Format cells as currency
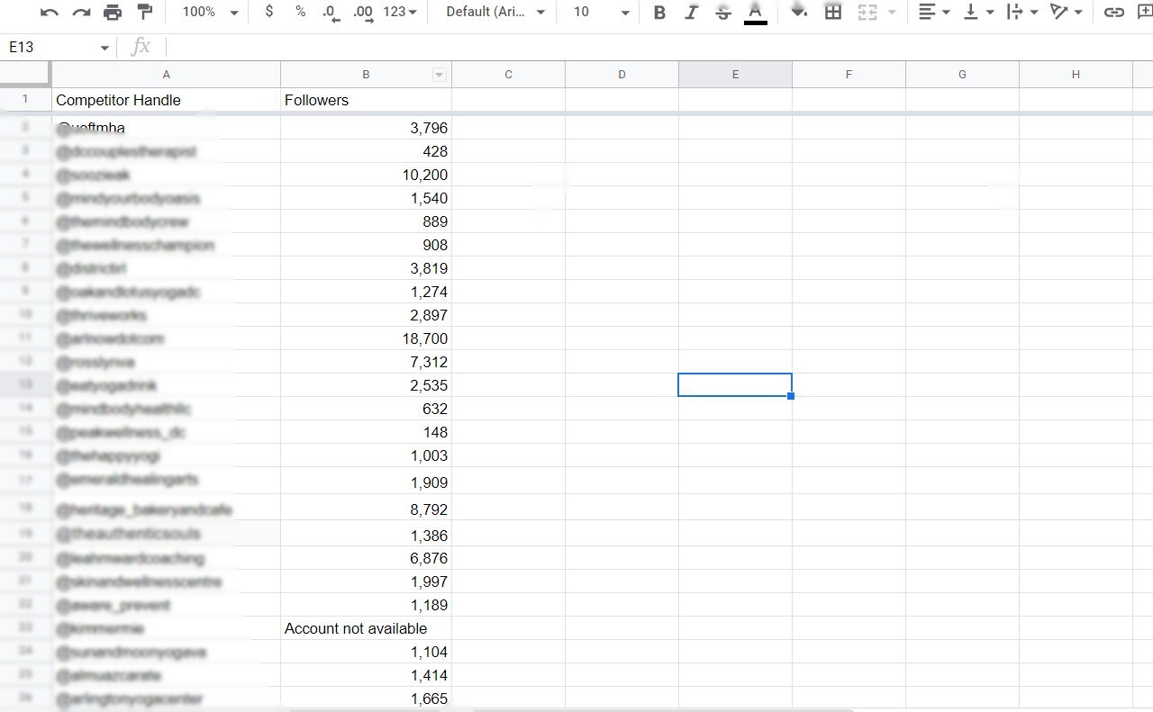This screenshot has height=712, width=1153. point(269,12)
